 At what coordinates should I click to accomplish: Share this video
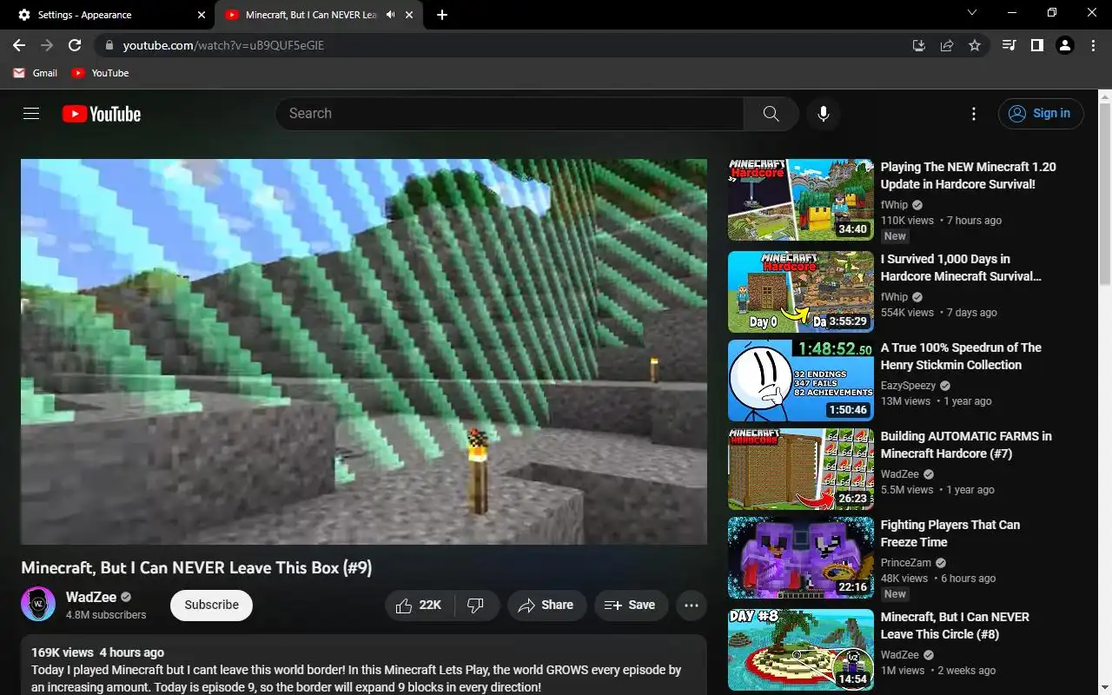click(546, 606)
